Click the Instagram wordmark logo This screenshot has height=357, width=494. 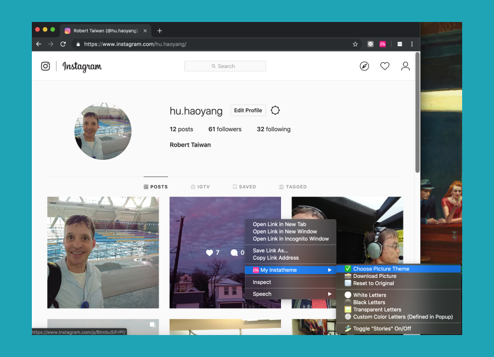[82, 66]
